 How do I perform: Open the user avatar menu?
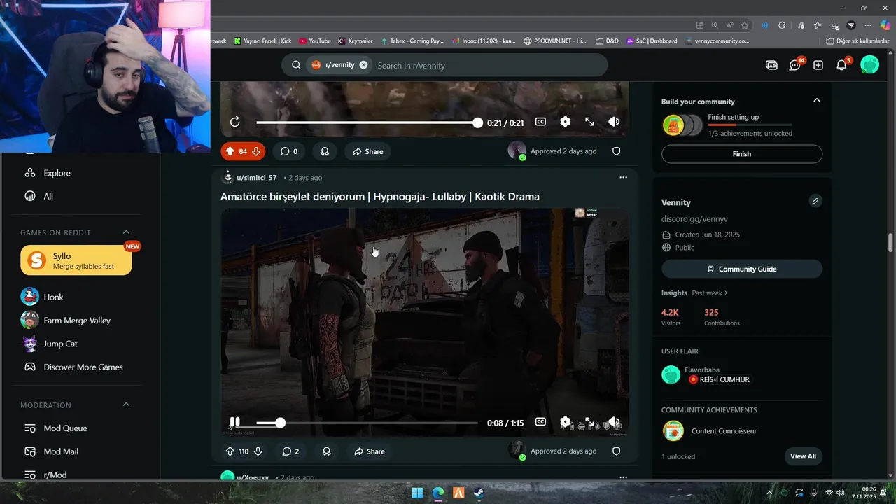[869, 65]
